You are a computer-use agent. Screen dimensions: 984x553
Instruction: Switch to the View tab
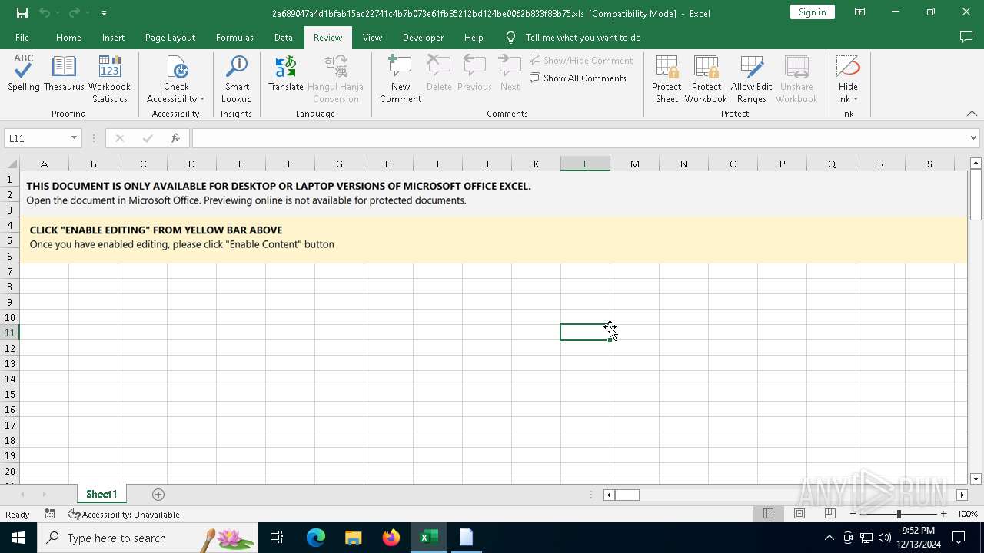pos(372,38)
